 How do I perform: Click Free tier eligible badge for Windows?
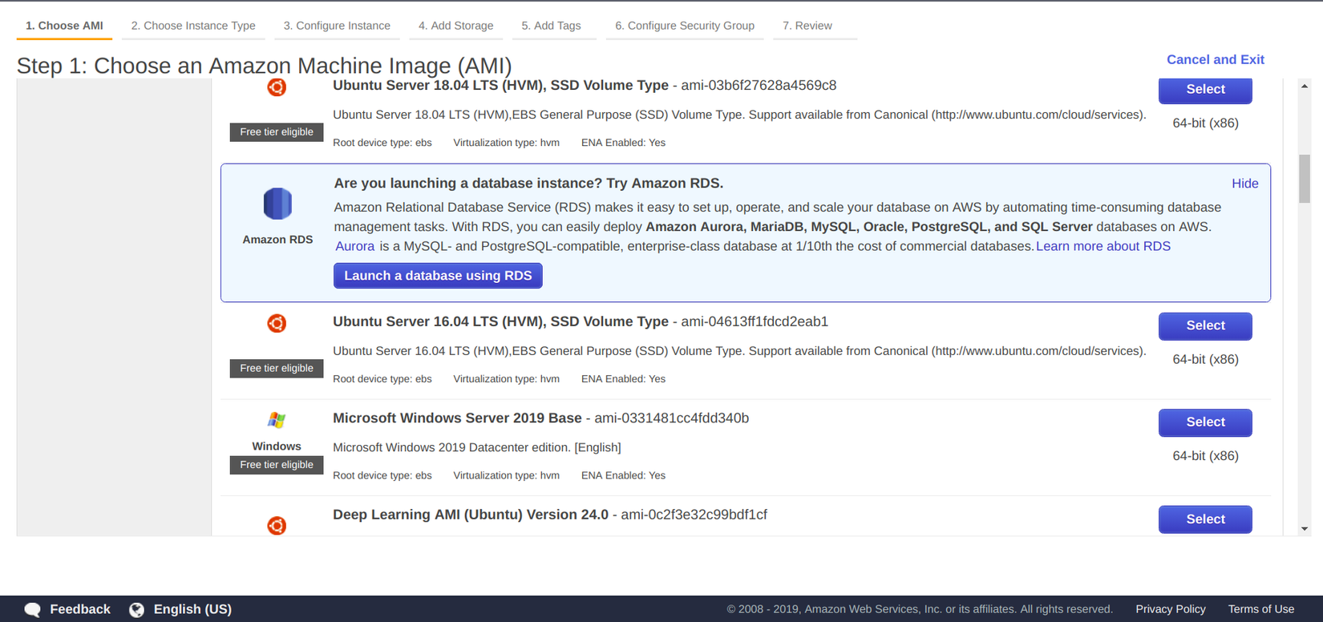(277, 465)
